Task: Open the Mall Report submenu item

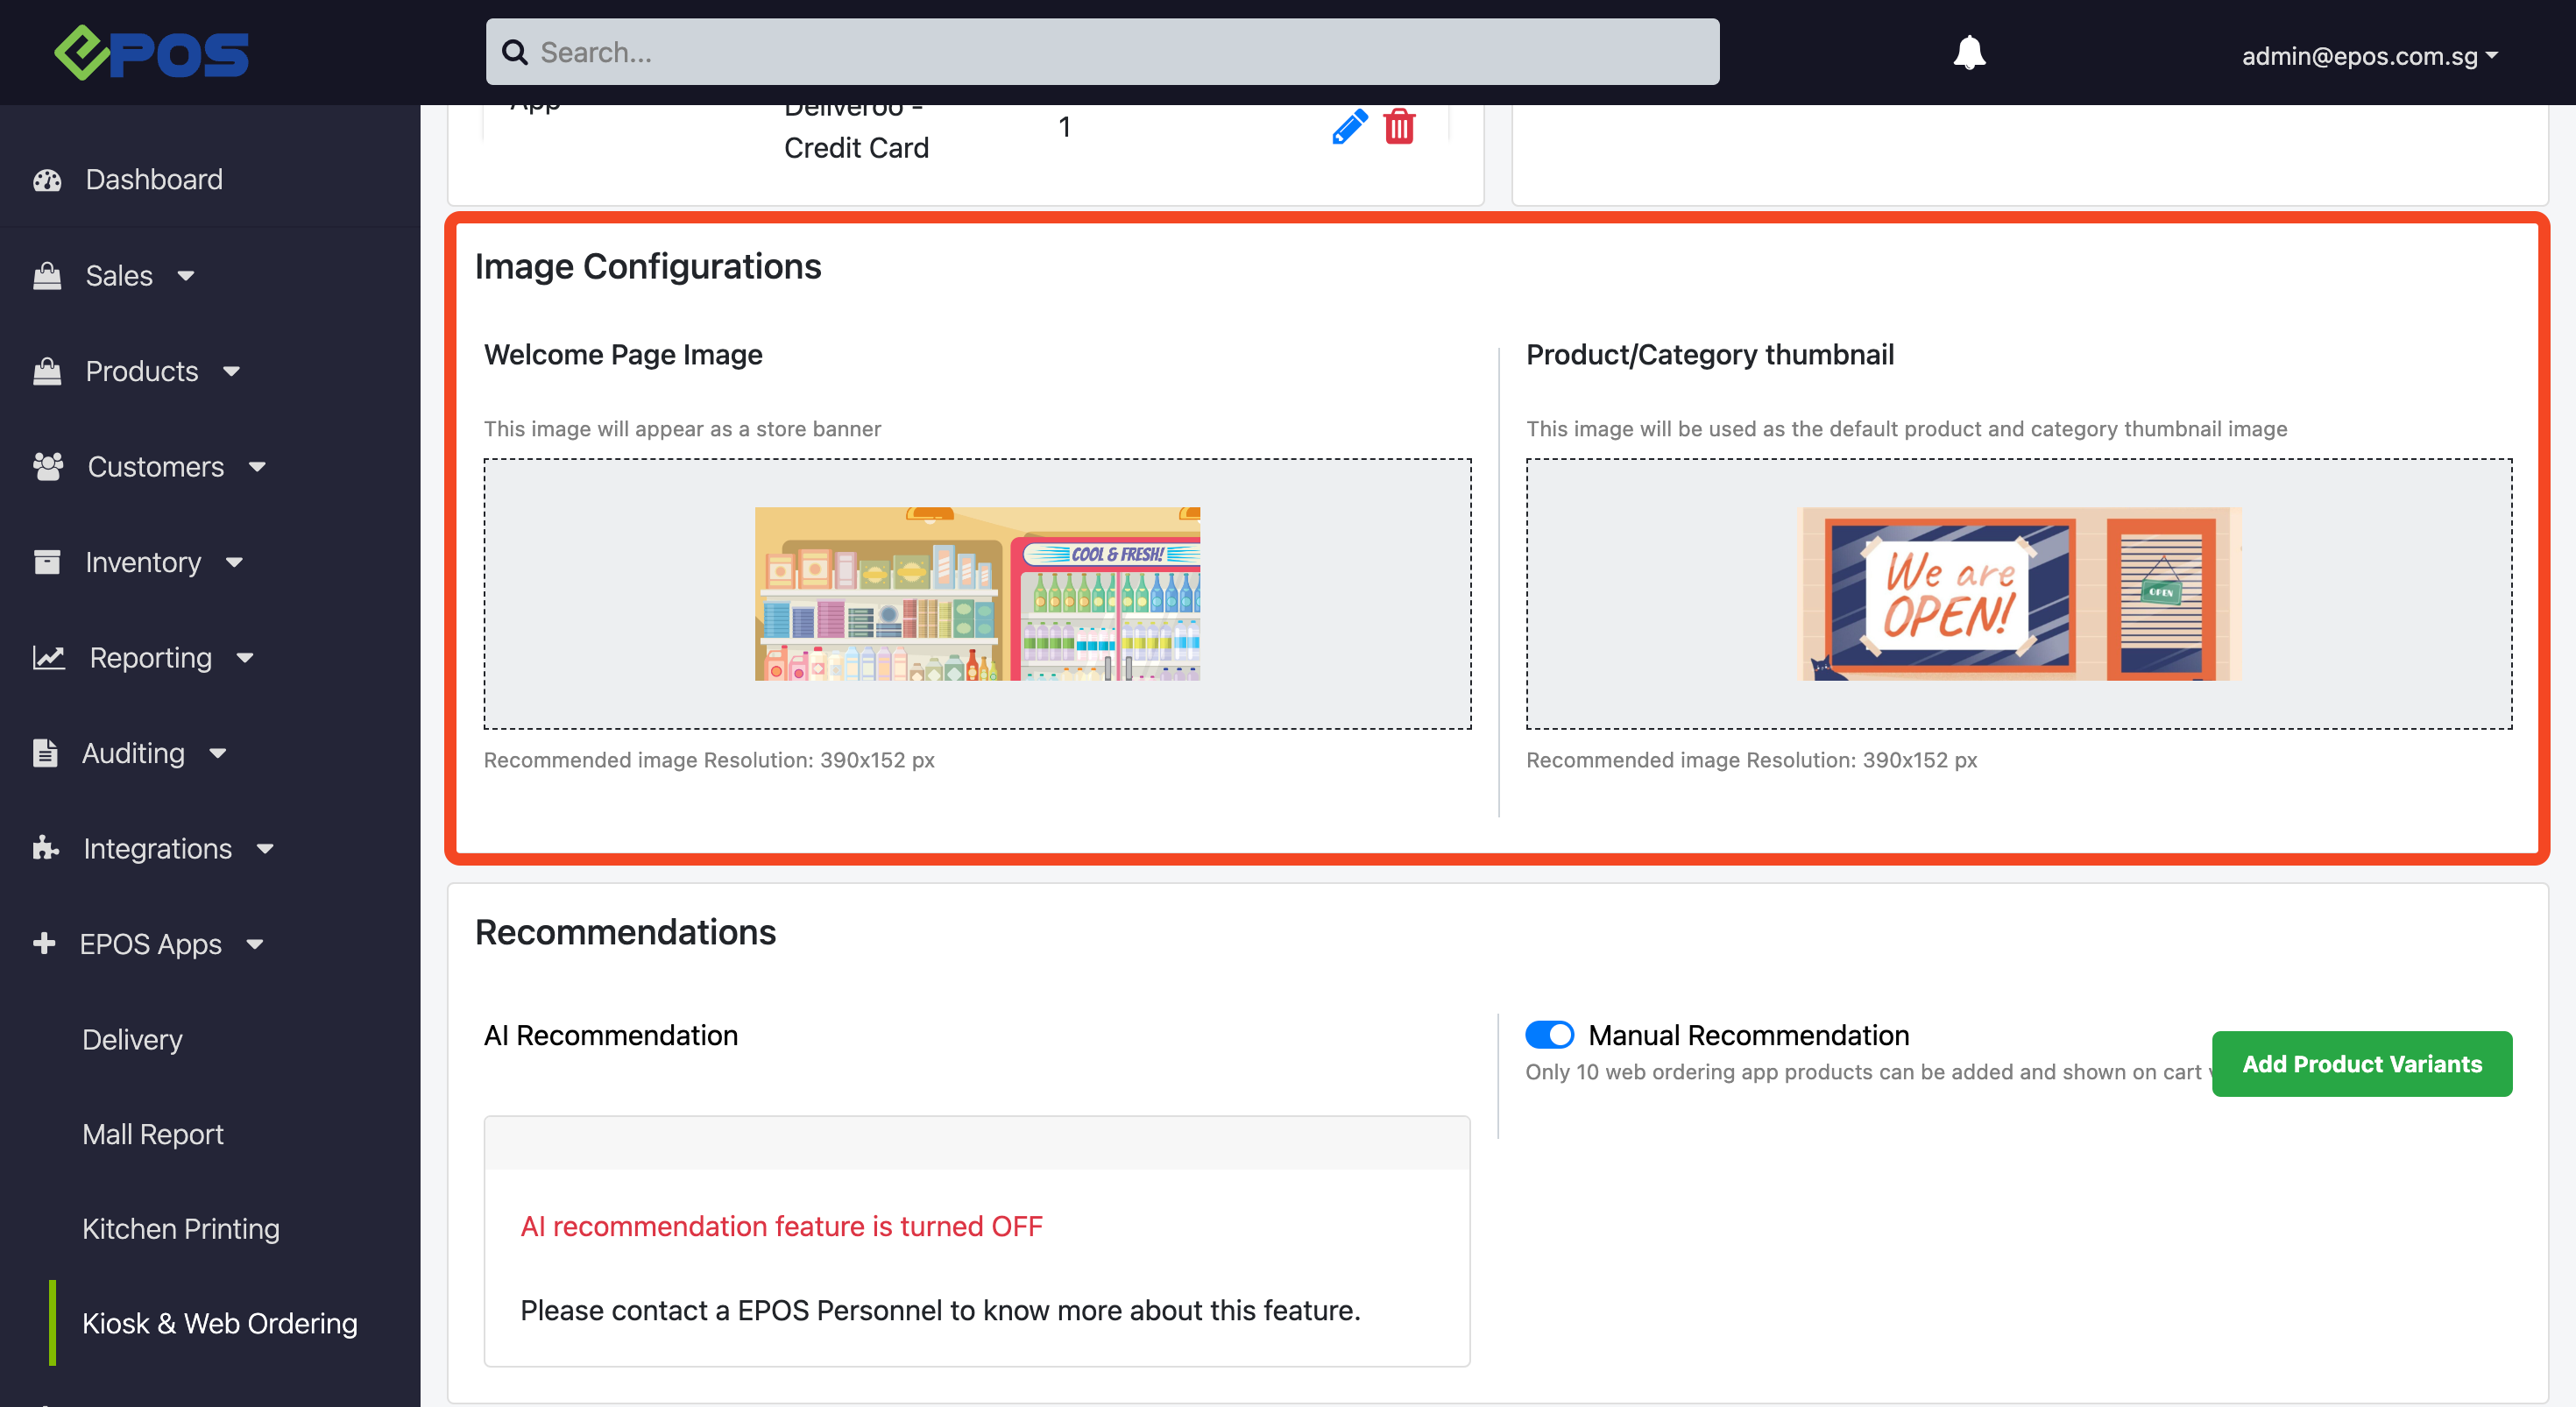Action: [x=153, y=1134]
